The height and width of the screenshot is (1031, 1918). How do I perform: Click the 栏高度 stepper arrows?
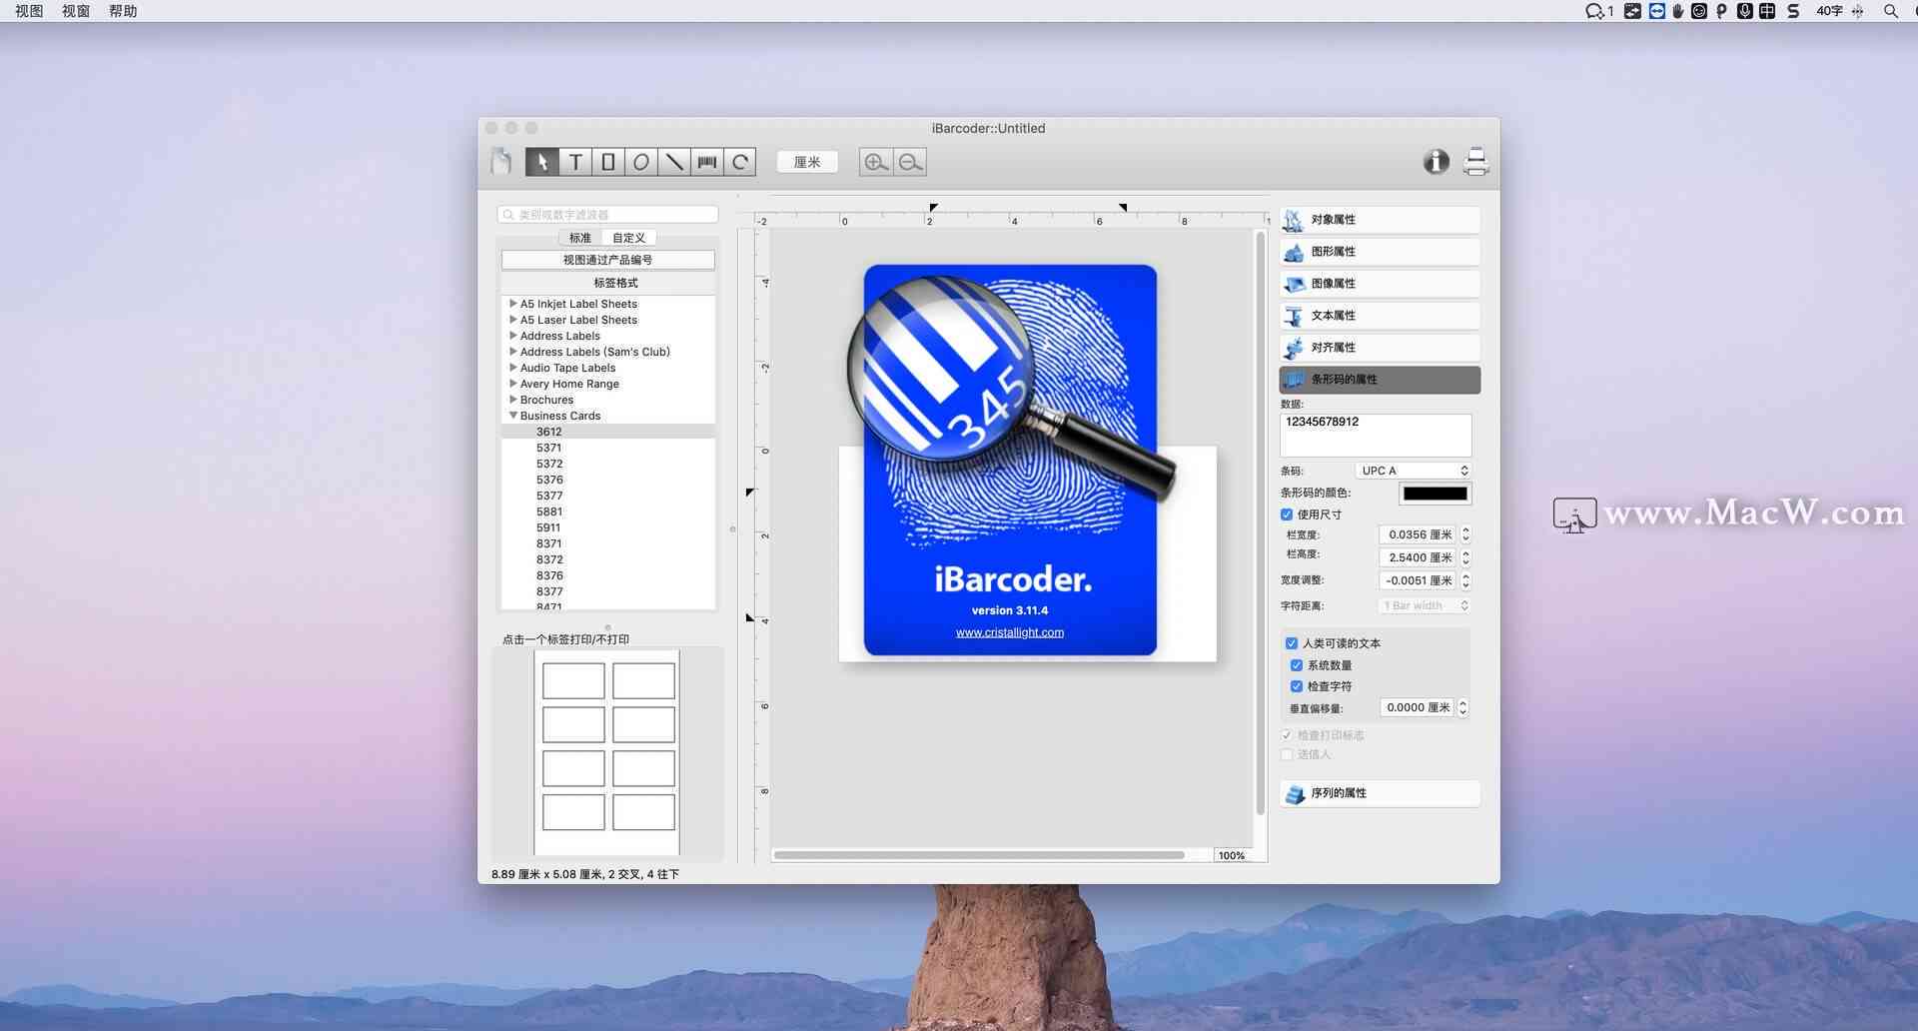[x=1465, y=557]
